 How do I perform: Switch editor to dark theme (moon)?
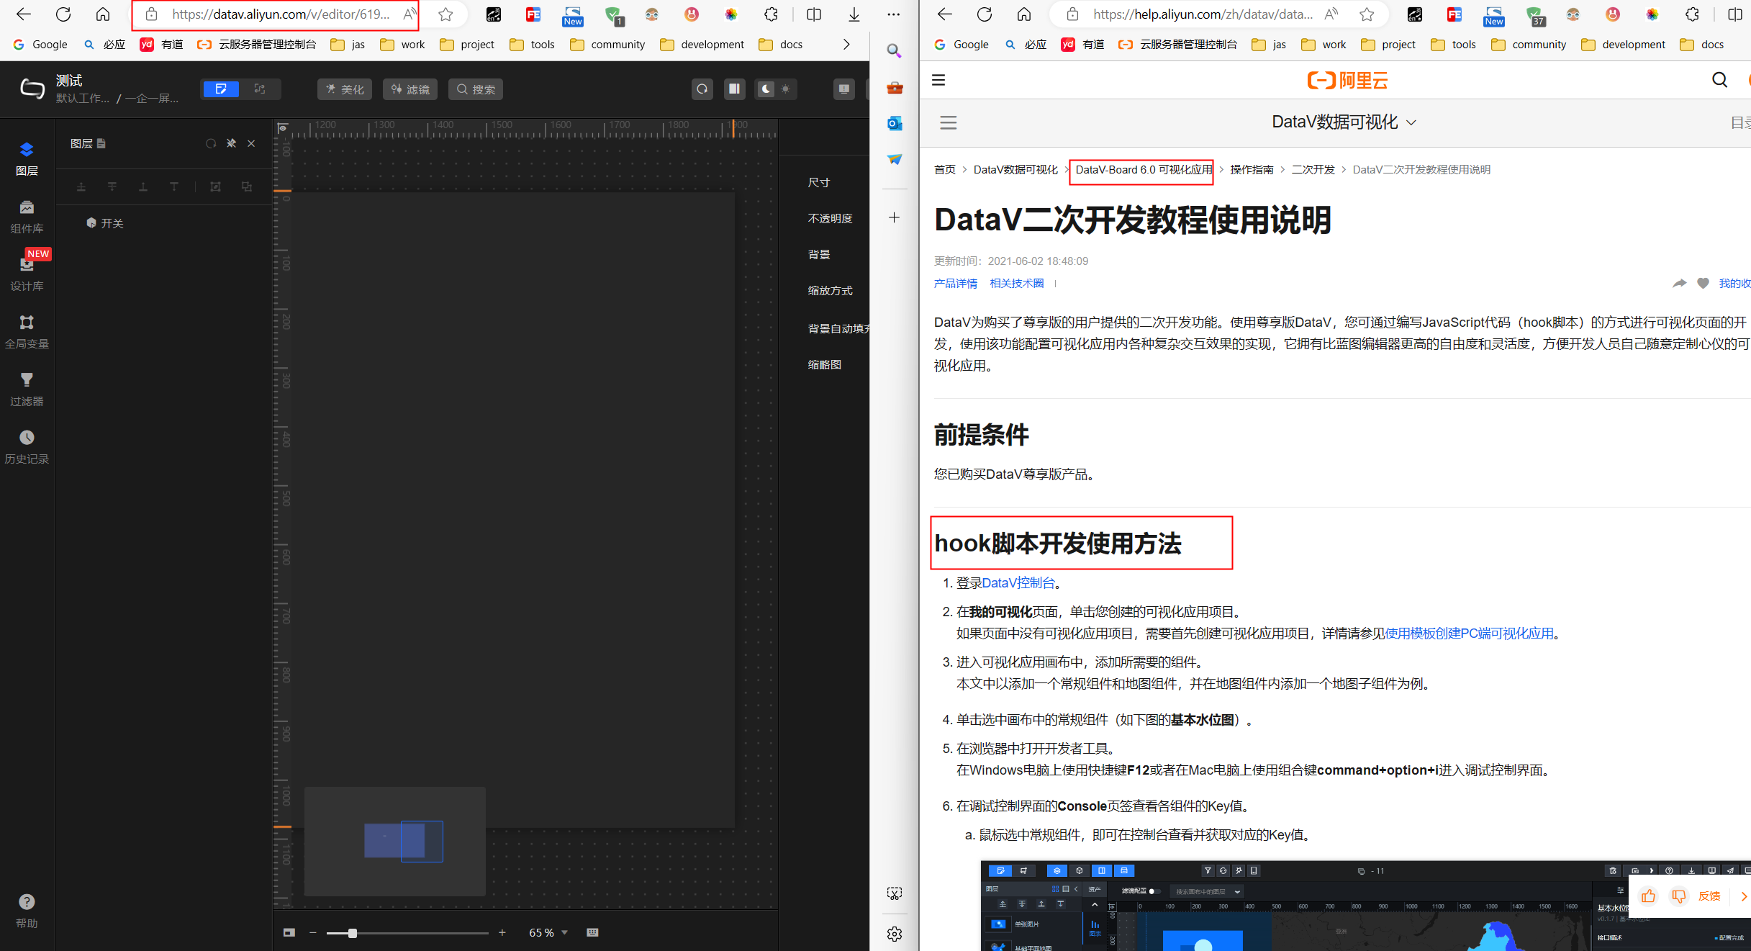tap(766, 89)
